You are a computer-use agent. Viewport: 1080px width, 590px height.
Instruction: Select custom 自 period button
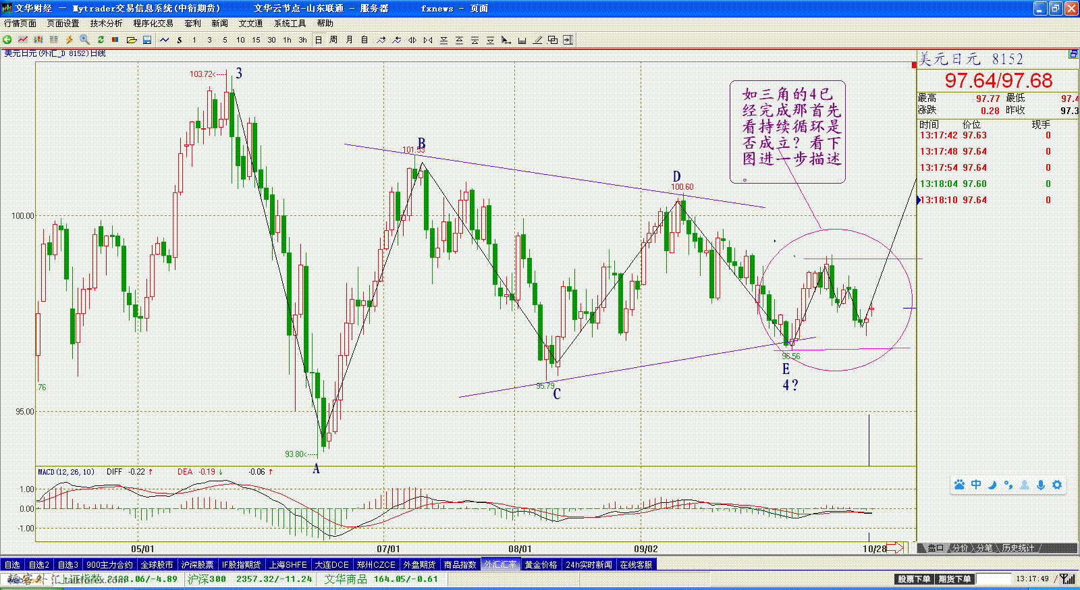[x=364, y=40]
